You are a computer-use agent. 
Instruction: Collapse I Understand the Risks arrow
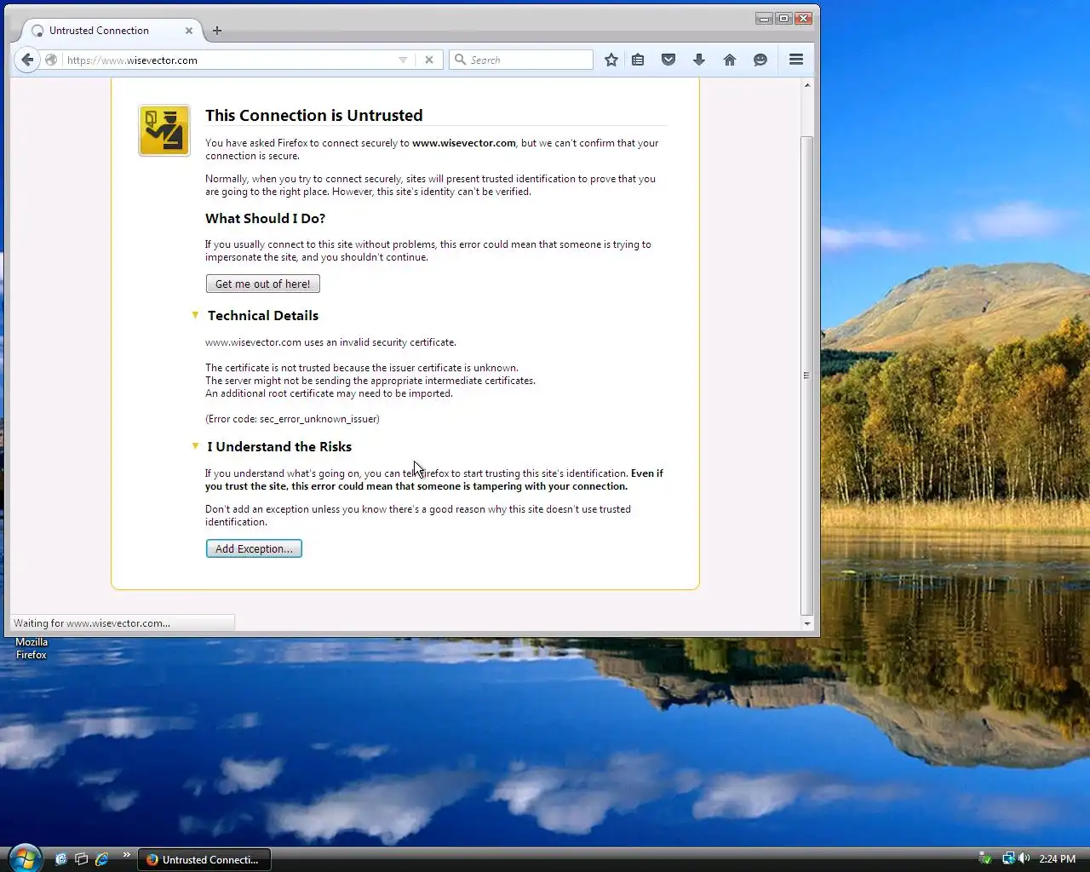[195, 446]
